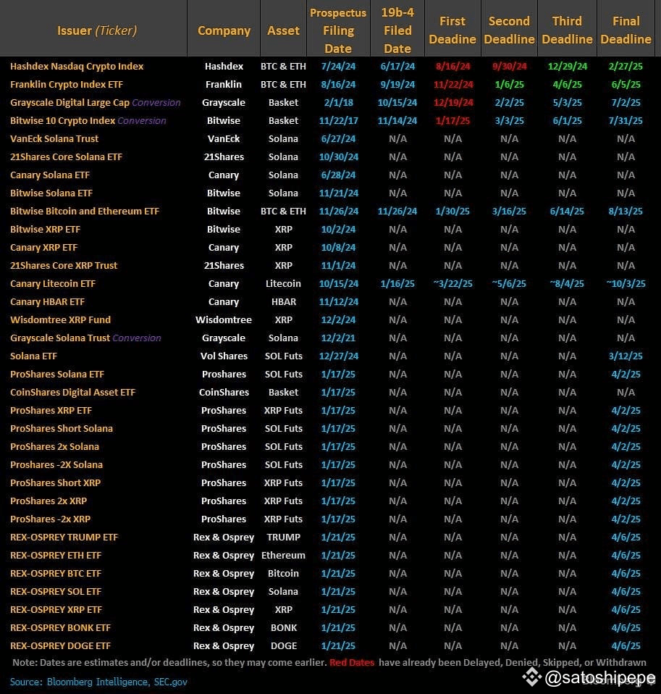Click the 19b-4 Filed Date header
The height and width of the screenshot is (694, 661).
point(397,30)
